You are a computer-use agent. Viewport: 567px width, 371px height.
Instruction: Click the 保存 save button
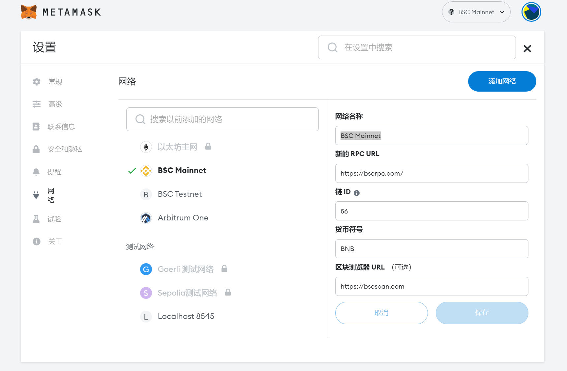click(x=482, y=313)
